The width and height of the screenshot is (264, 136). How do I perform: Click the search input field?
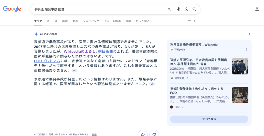pyautogui.click(x=98, y=9)
